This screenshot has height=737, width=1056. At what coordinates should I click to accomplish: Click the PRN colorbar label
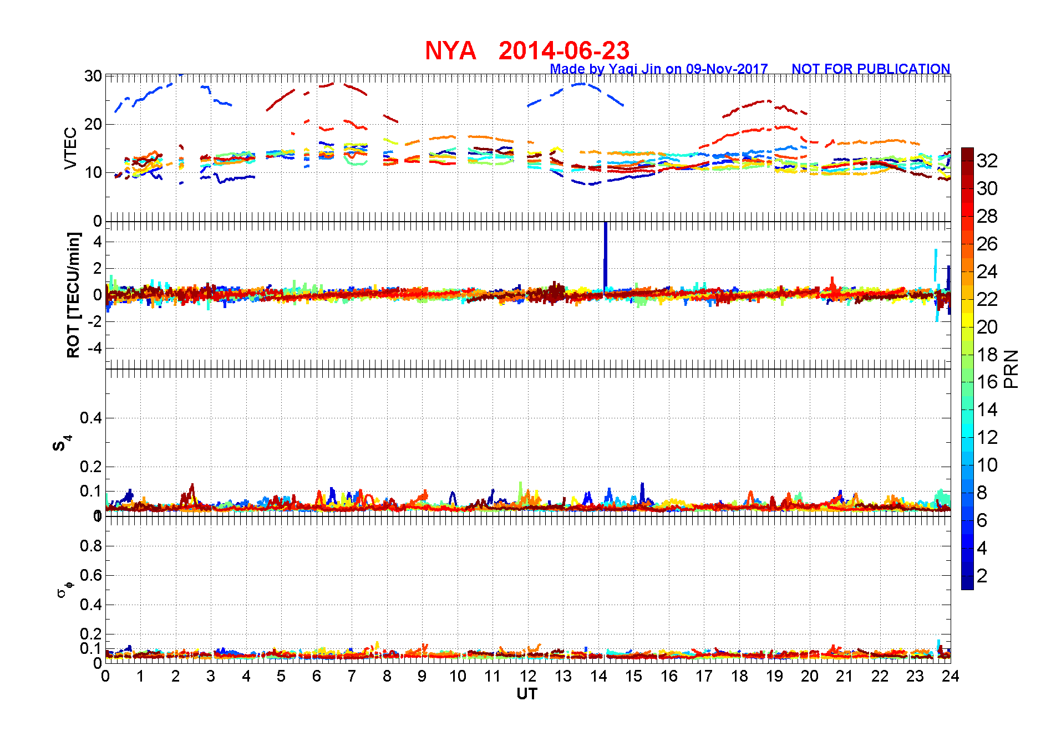[x=1012, y=368]
